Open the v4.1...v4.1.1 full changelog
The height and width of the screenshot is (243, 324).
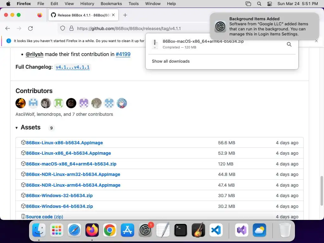click(72, 67)
